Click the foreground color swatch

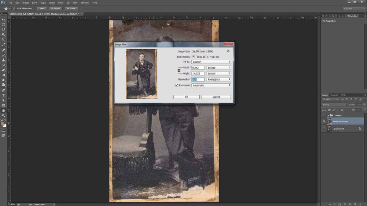[x=3, y=123]
